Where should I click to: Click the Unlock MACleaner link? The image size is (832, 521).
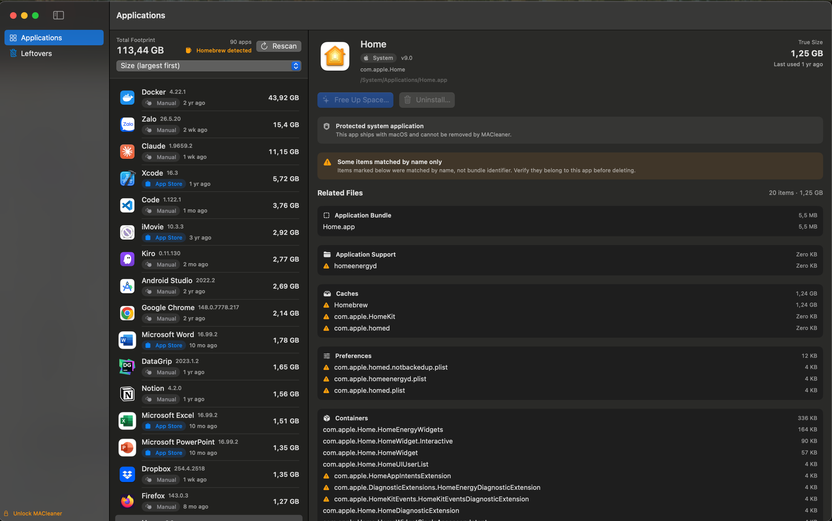click(x=37, y=513)
